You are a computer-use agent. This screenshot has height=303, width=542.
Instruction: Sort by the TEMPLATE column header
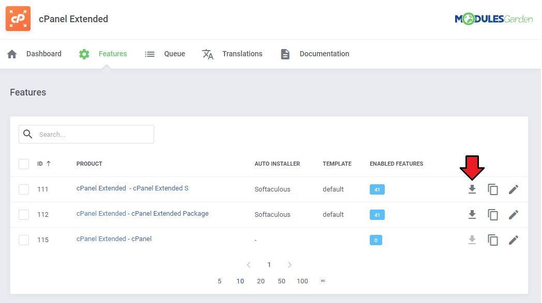tap(337, 164)
